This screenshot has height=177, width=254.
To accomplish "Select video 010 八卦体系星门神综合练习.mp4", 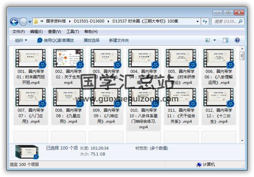I will coord(144,108).
